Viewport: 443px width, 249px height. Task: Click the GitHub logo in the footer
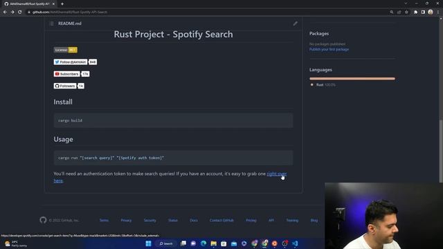click(x=43, y=220)
